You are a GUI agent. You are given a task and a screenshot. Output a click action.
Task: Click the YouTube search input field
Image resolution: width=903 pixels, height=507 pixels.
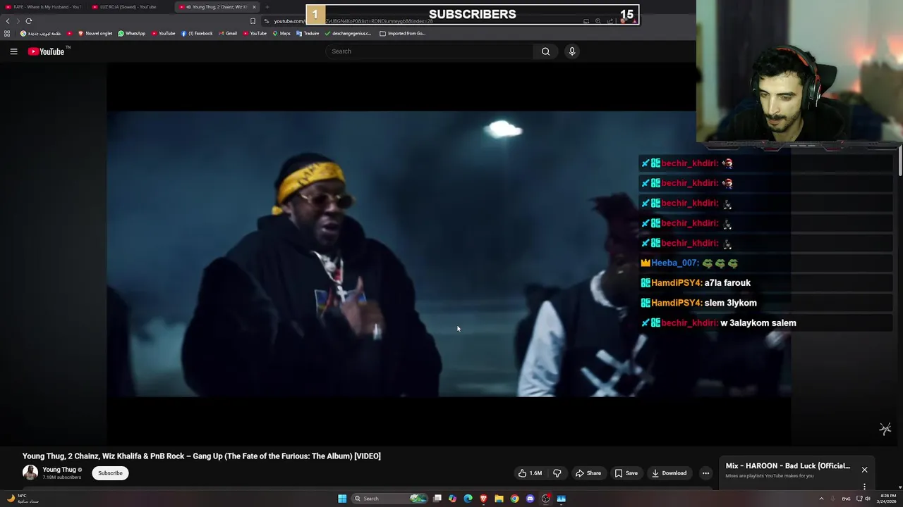(430, 51)
